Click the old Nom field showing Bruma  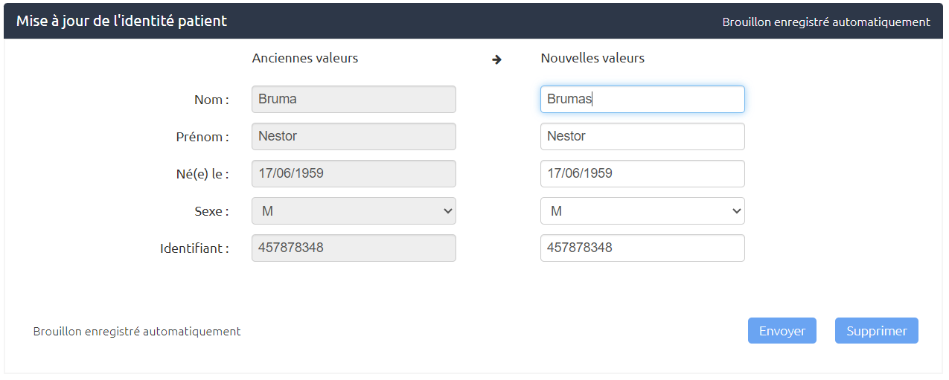[354, 100]
